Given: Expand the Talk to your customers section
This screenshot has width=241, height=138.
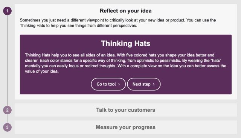Looking at the screenshot, I should (126, 110).
